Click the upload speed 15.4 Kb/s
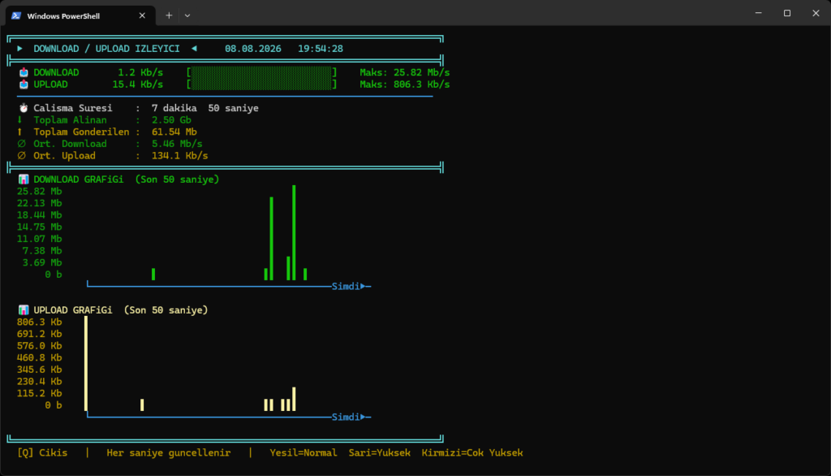 (x=138, y=84)
